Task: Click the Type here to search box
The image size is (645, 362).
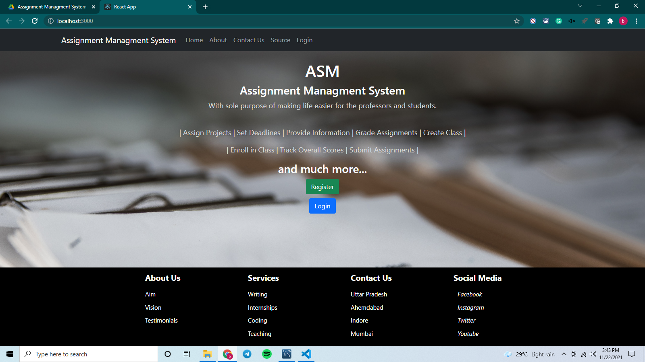Action: [89, 354]
